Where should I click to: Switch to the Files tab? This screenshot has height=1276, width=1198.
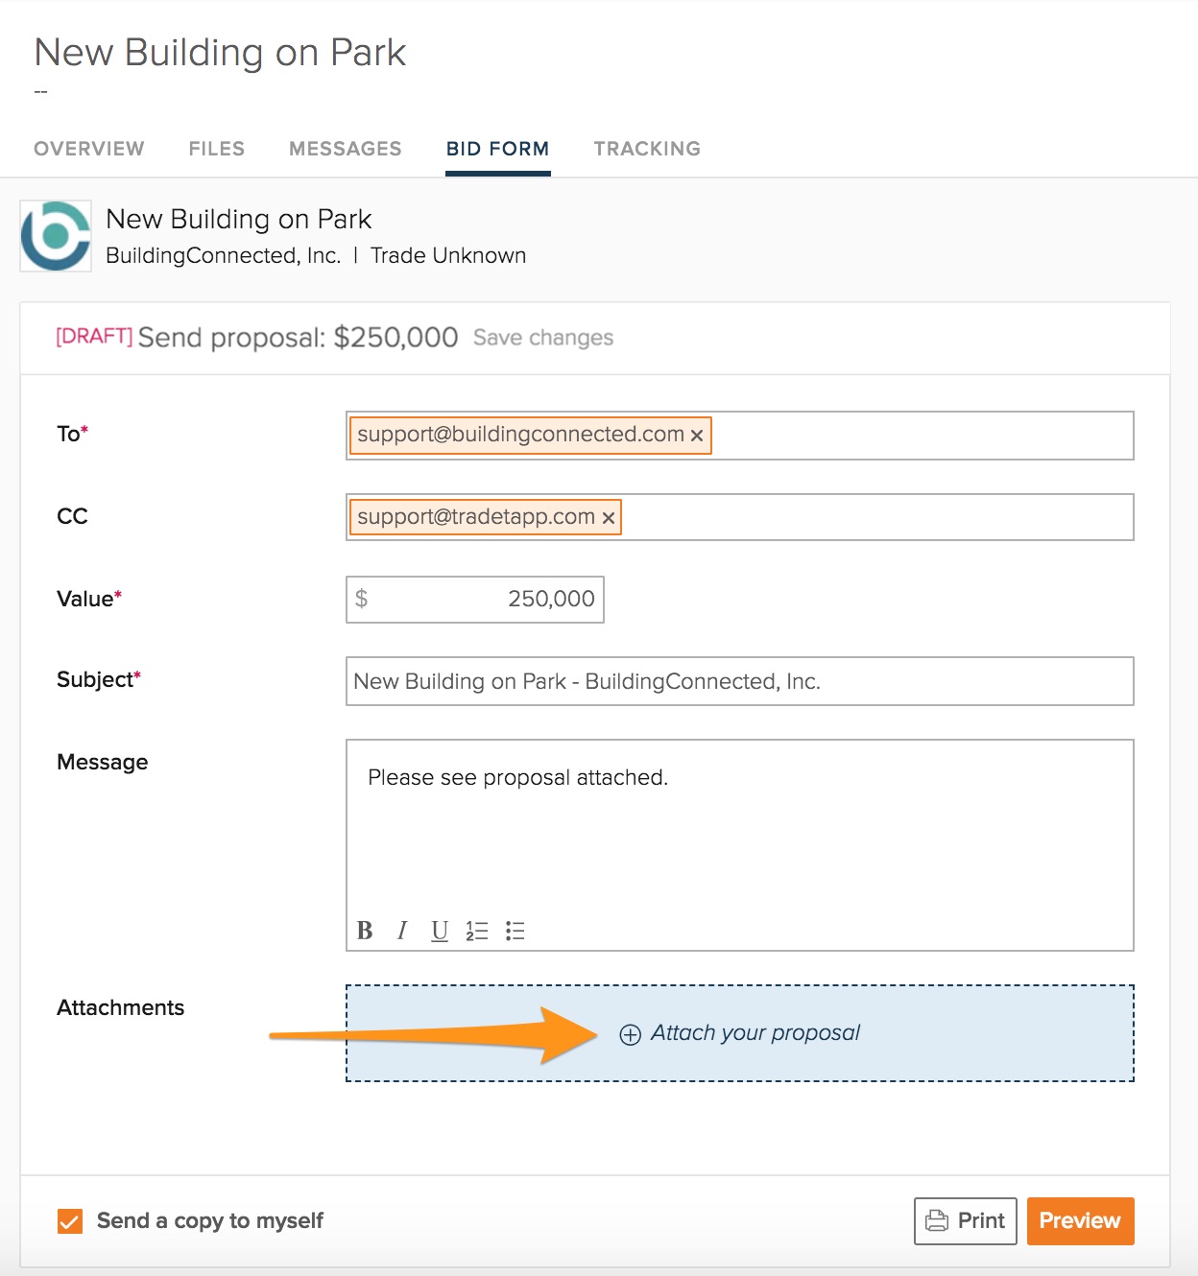217,149
